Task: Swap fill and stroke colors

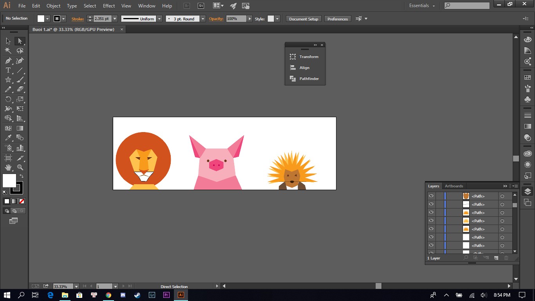Action: tap(22, 176)
